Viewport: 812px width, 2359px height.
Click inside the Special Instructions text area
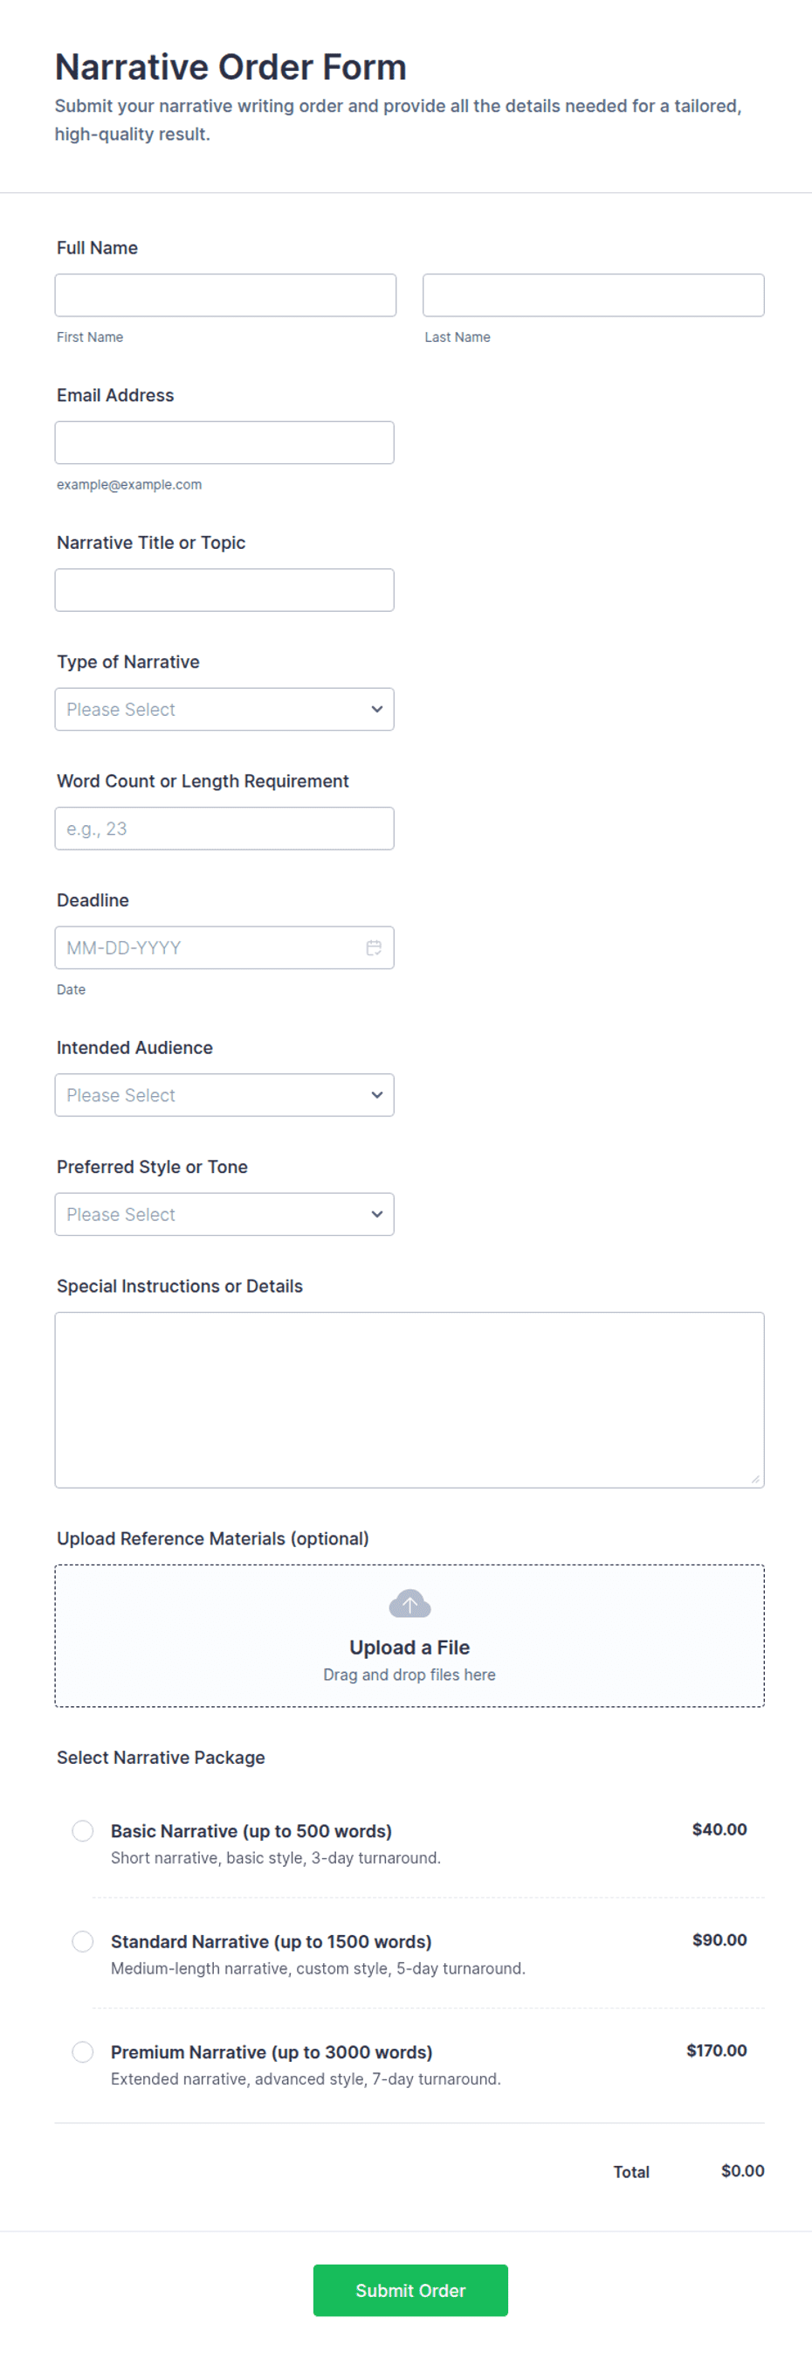pyautogui.click(x=409, y=1400)
